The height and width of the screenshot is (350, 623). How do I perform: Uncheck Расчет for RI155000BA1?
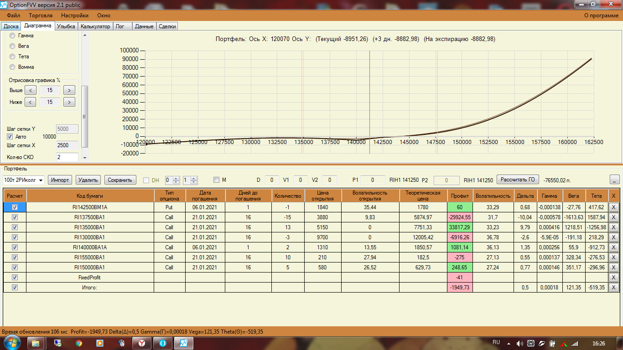(15, 257)
